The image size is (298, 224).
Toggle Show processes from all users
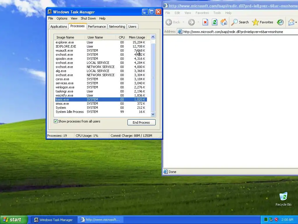[x=56, y=121]
